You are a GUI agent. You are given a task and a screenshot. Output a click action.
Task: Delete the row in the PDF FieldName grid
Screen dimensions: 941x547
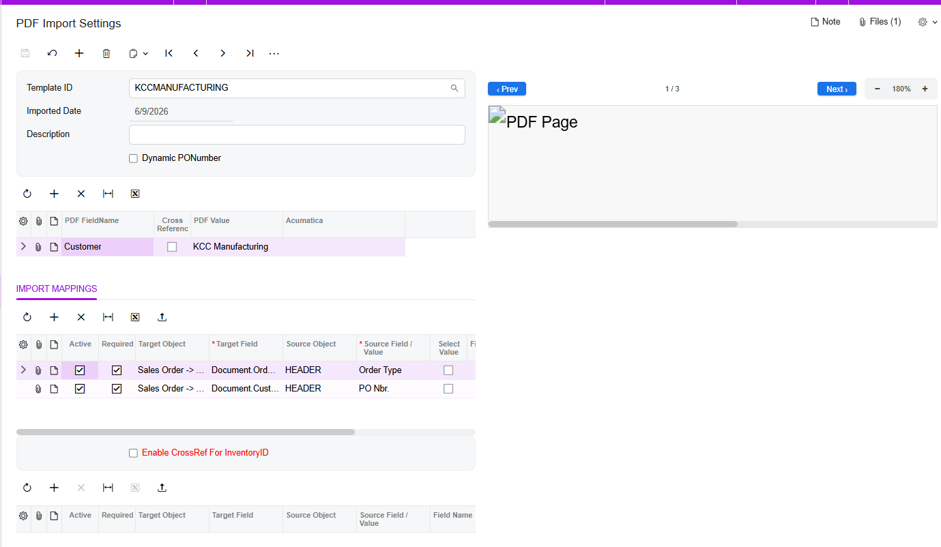click(81, 194)
